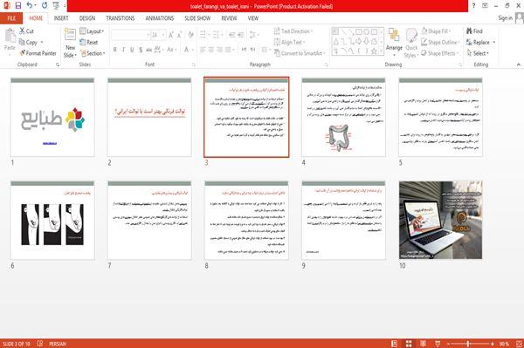Screen dimensions: 524x348
Task: Click the zoom in plus button
Action: pyautogui.click(x=493, y=344)
